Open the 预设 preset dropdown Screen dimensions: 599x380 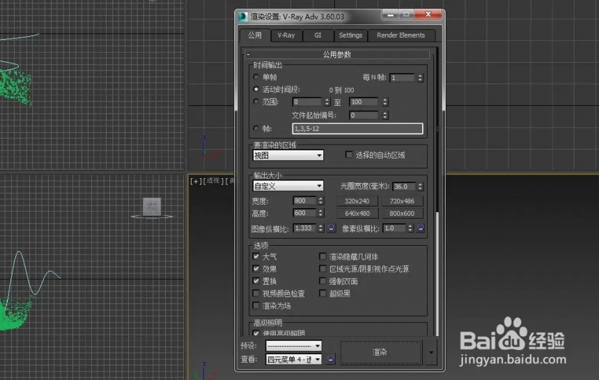click(293, 346)
